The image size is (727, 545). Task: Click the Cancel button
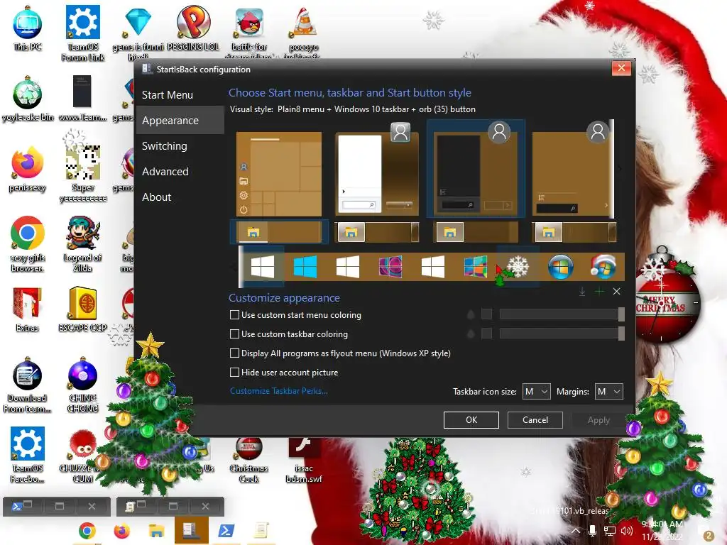[x=535, y=420]
